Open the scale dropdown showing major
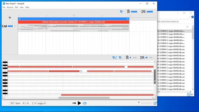The width and height of the screenshot is (199, 112). pyautogui.click(x=41, y=103)
